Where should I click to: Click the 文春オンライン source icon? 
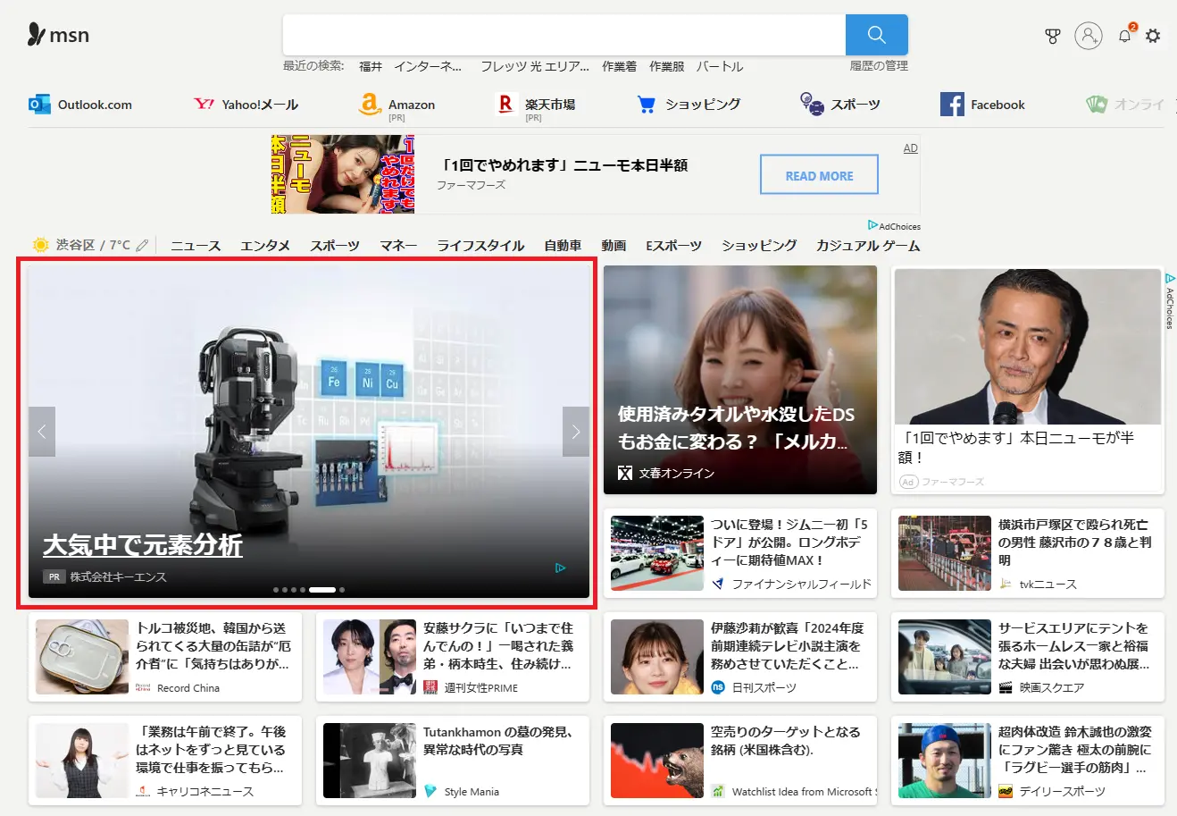[x=625, y=473]
